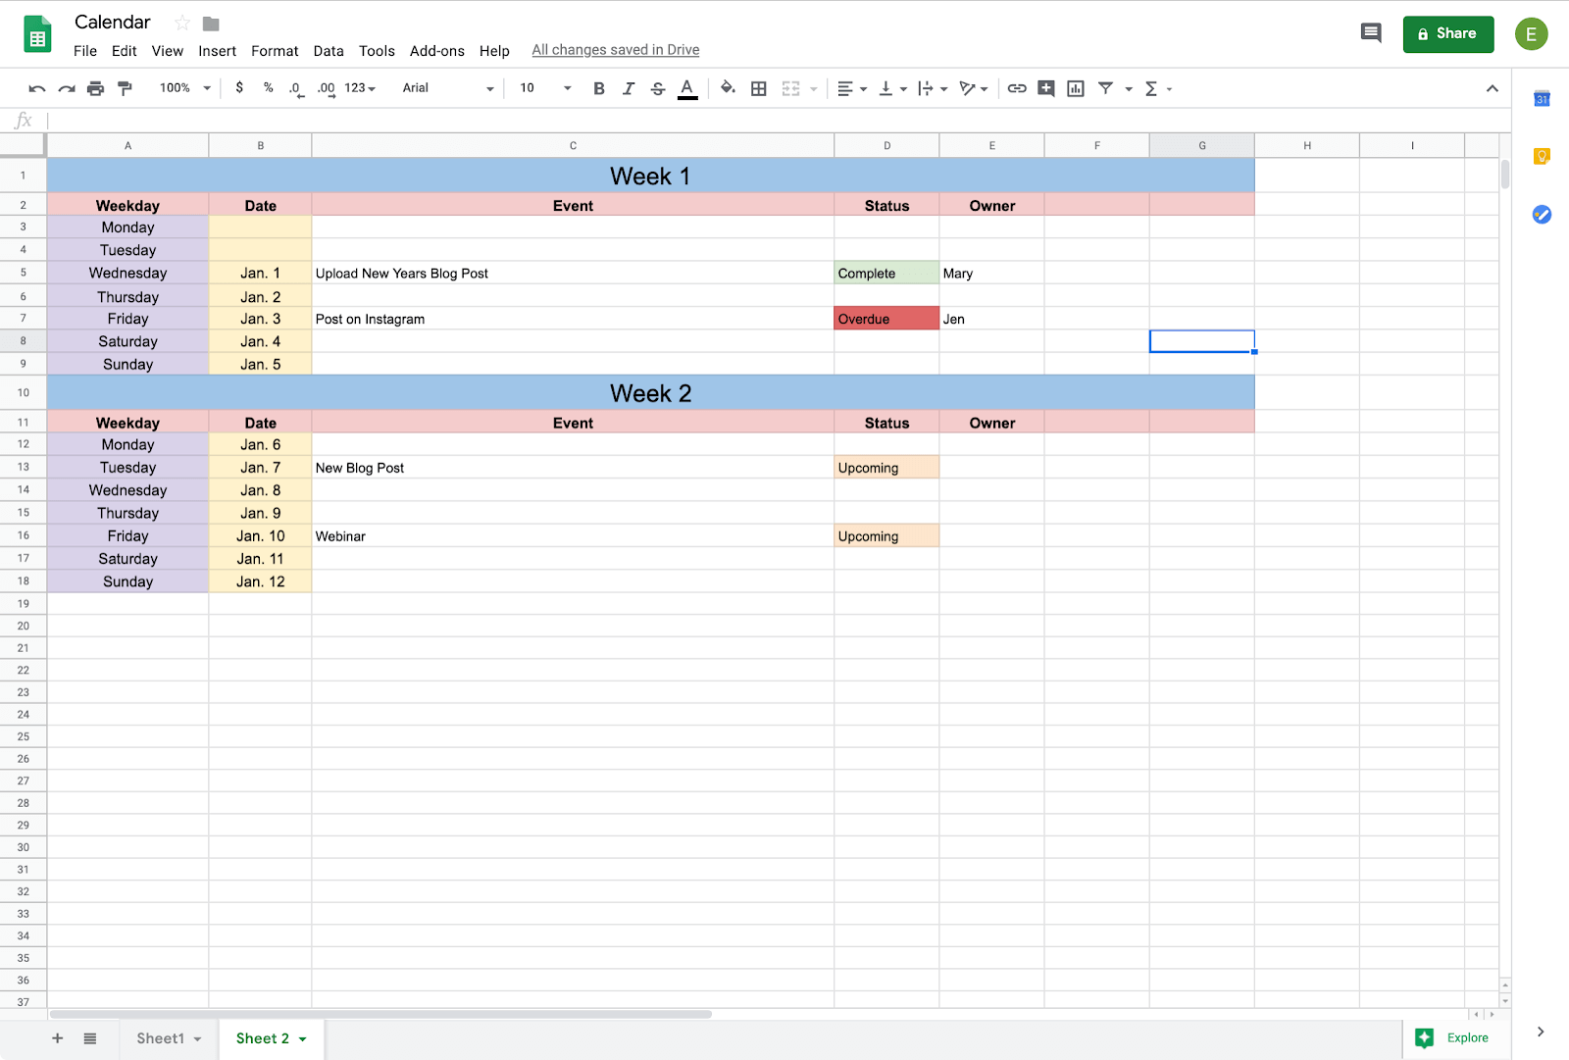Open Google Calendar side panel icon
The height and width of the screenshot is (1060, 1569).
pyautogui.click(x=1542, y=98)
